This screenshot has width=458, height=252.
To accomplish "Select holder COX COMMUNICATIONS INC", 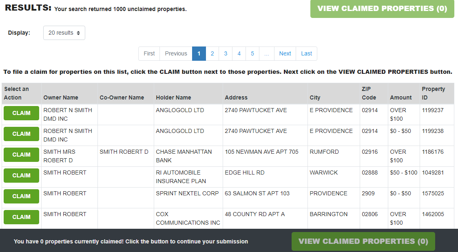I will click(x=188, y=219).
